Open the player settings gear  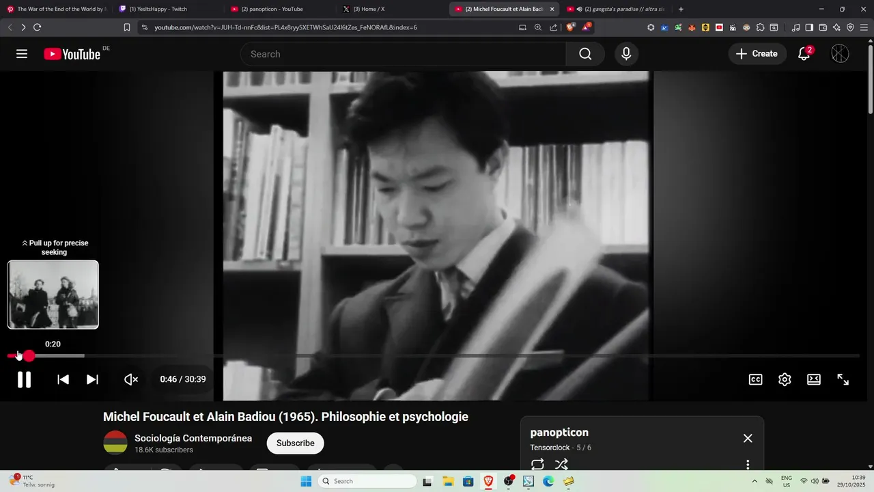(785, 379)
